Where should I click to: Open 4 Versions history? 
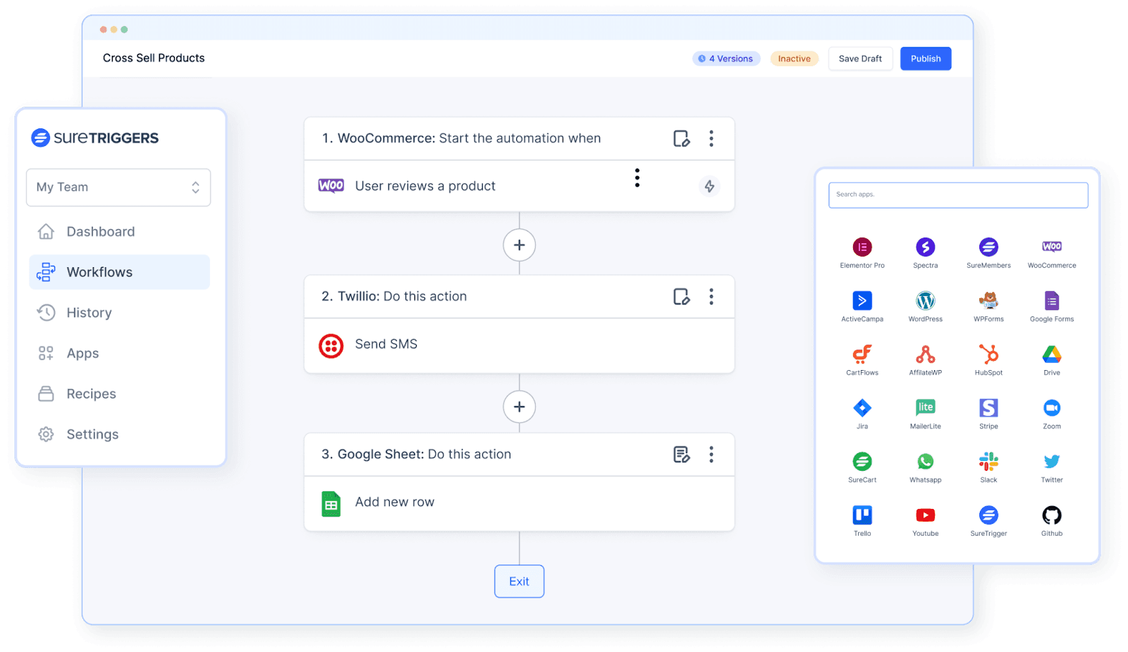[726, 59]
